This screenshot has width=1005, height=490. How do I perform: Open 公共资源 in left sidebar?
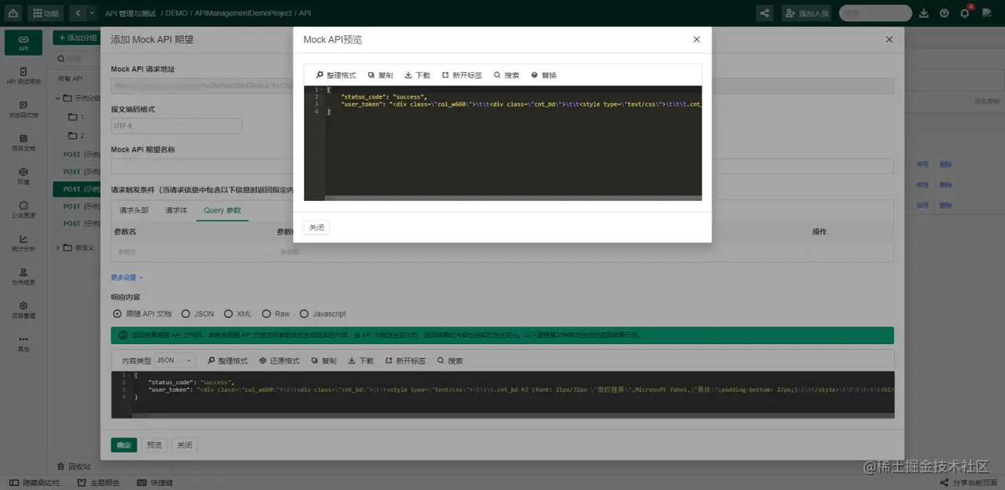[24, 210]
